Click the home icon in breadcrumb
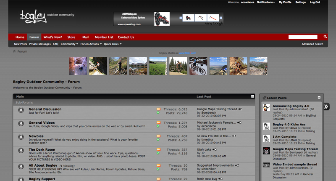The width and height of the screenshot is (336, 181). 14,51
